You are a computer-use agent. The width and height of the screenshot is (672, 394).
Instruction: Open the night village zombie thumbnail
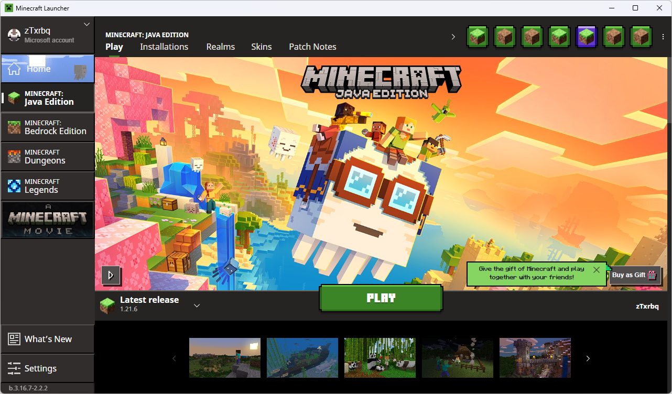[x=458, y=358]
